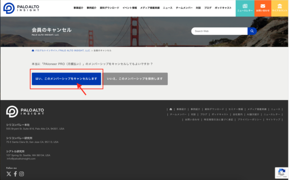Click the シリコンバレー研究所 office heading
Screen dimensions: 289x180
pyautogui.click(x=19, y=138)
